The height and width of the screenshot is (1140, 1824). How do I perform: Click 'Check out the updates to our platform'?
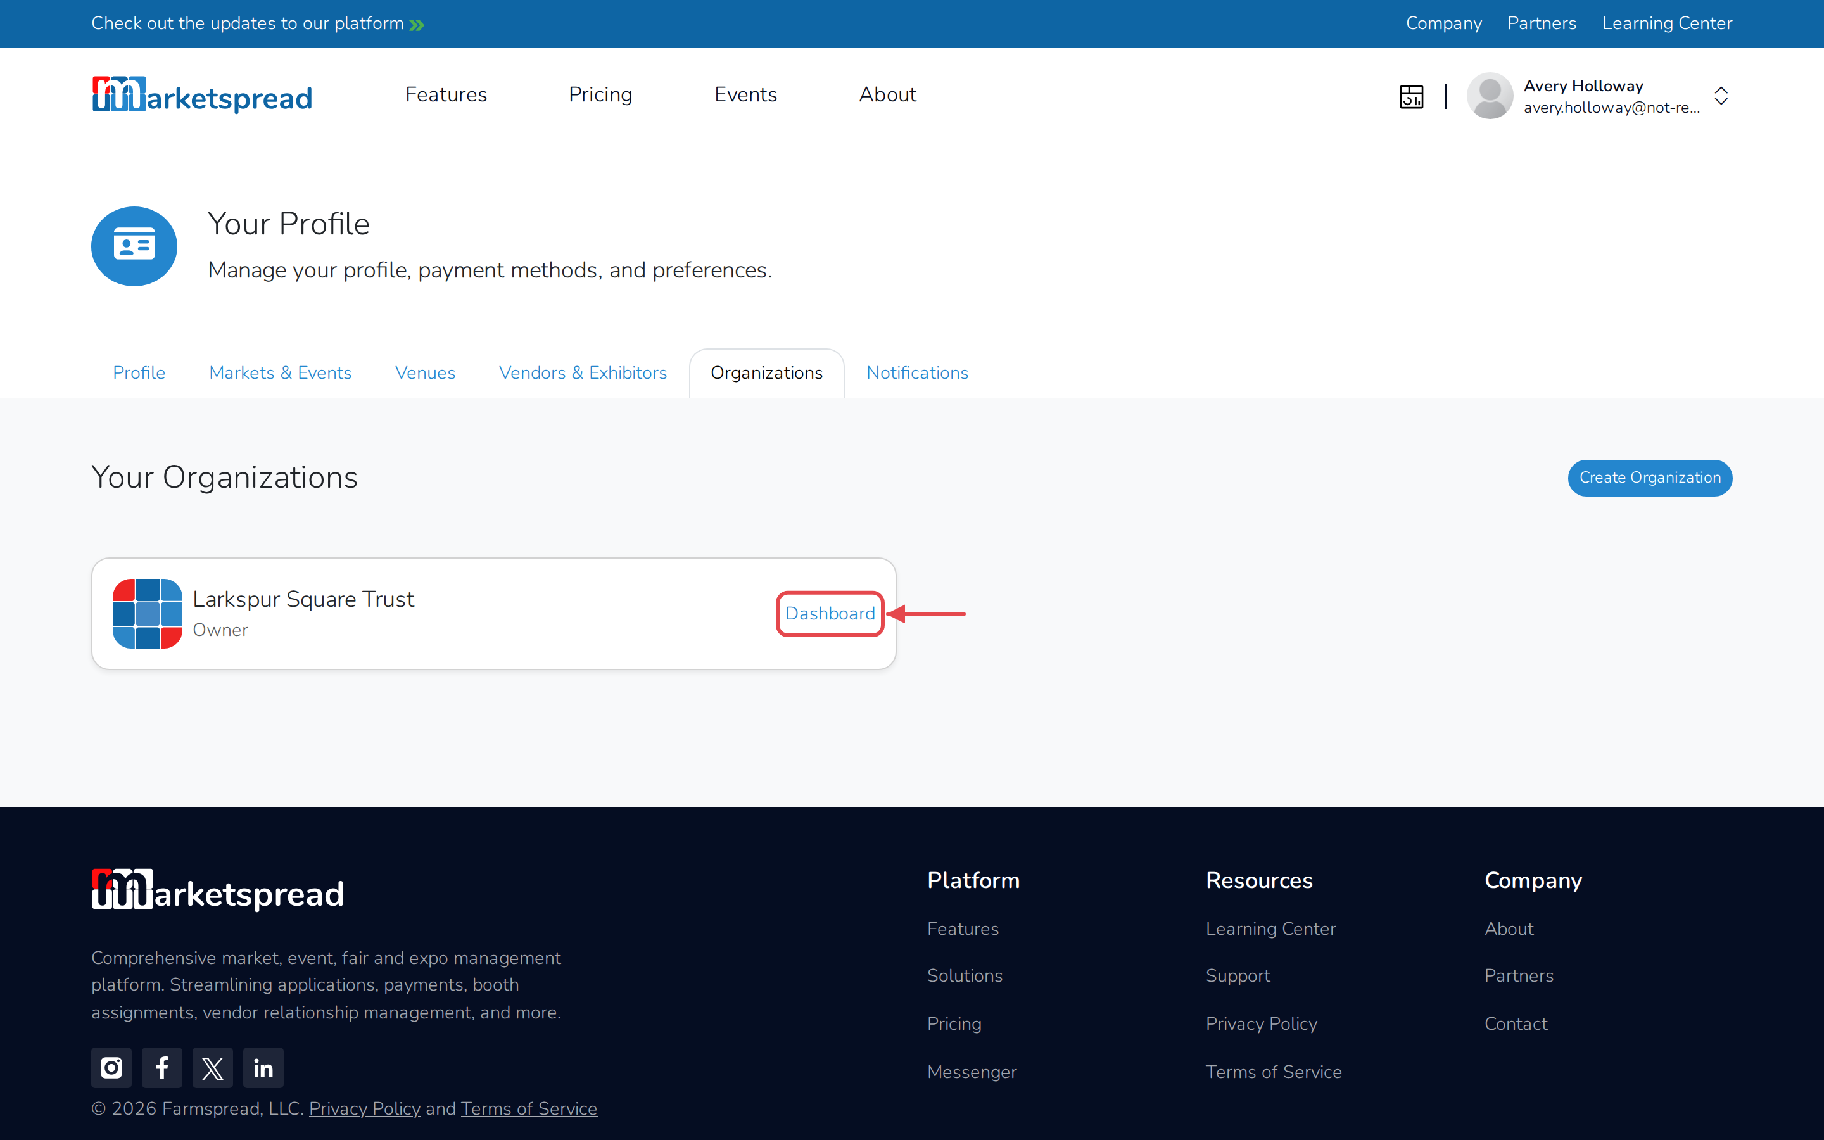(248, 23)
